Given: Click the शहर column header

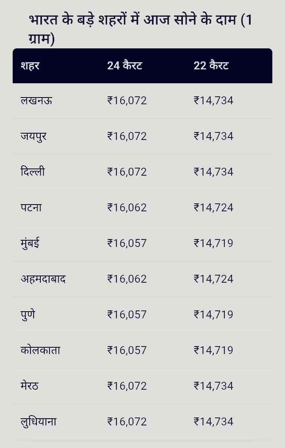Looking at the screenshot, I should (30, 65).
